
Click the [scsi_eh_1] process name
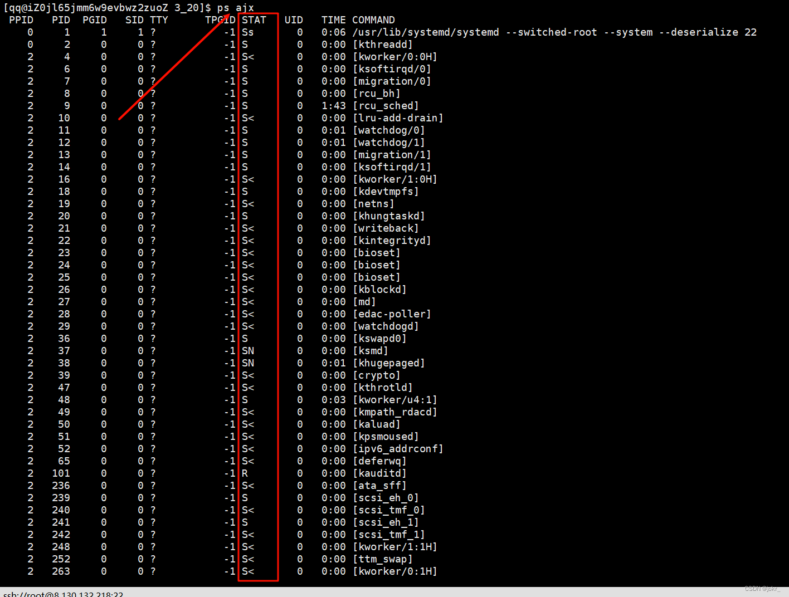pos(386,522)
